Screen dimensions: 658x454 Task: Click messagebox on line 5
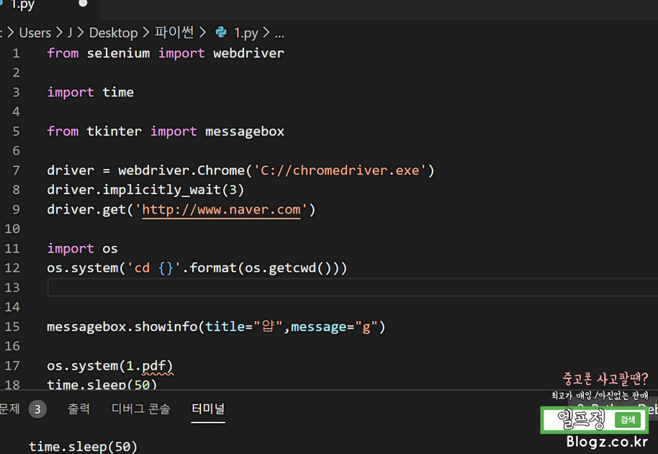click(245, 132)
